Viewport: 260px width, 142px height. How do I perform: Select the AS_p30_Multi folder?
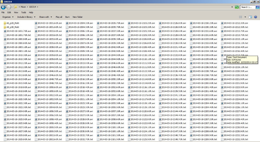pos(12,27)
